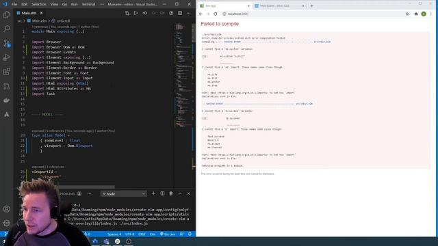The height and width of the screenshot is (246, 438).
Task: Open the Source Control view in activity bar
Action: pos(6,43)
